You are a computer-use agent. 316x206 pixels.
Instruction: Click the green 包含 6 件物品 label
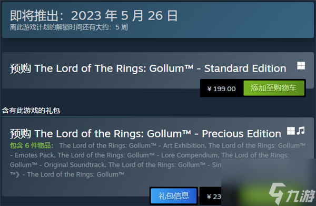click(x=32, y=145)
